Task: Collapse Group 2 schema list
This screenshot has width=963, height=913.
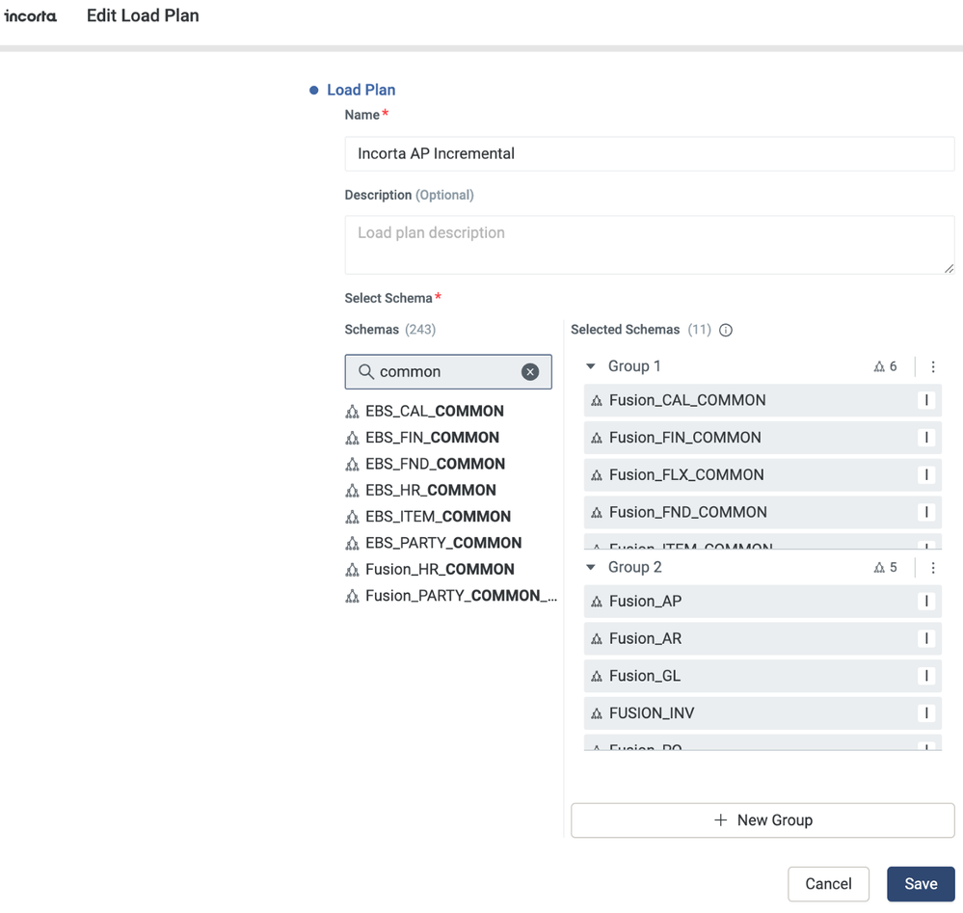Action: coord(591,568)
